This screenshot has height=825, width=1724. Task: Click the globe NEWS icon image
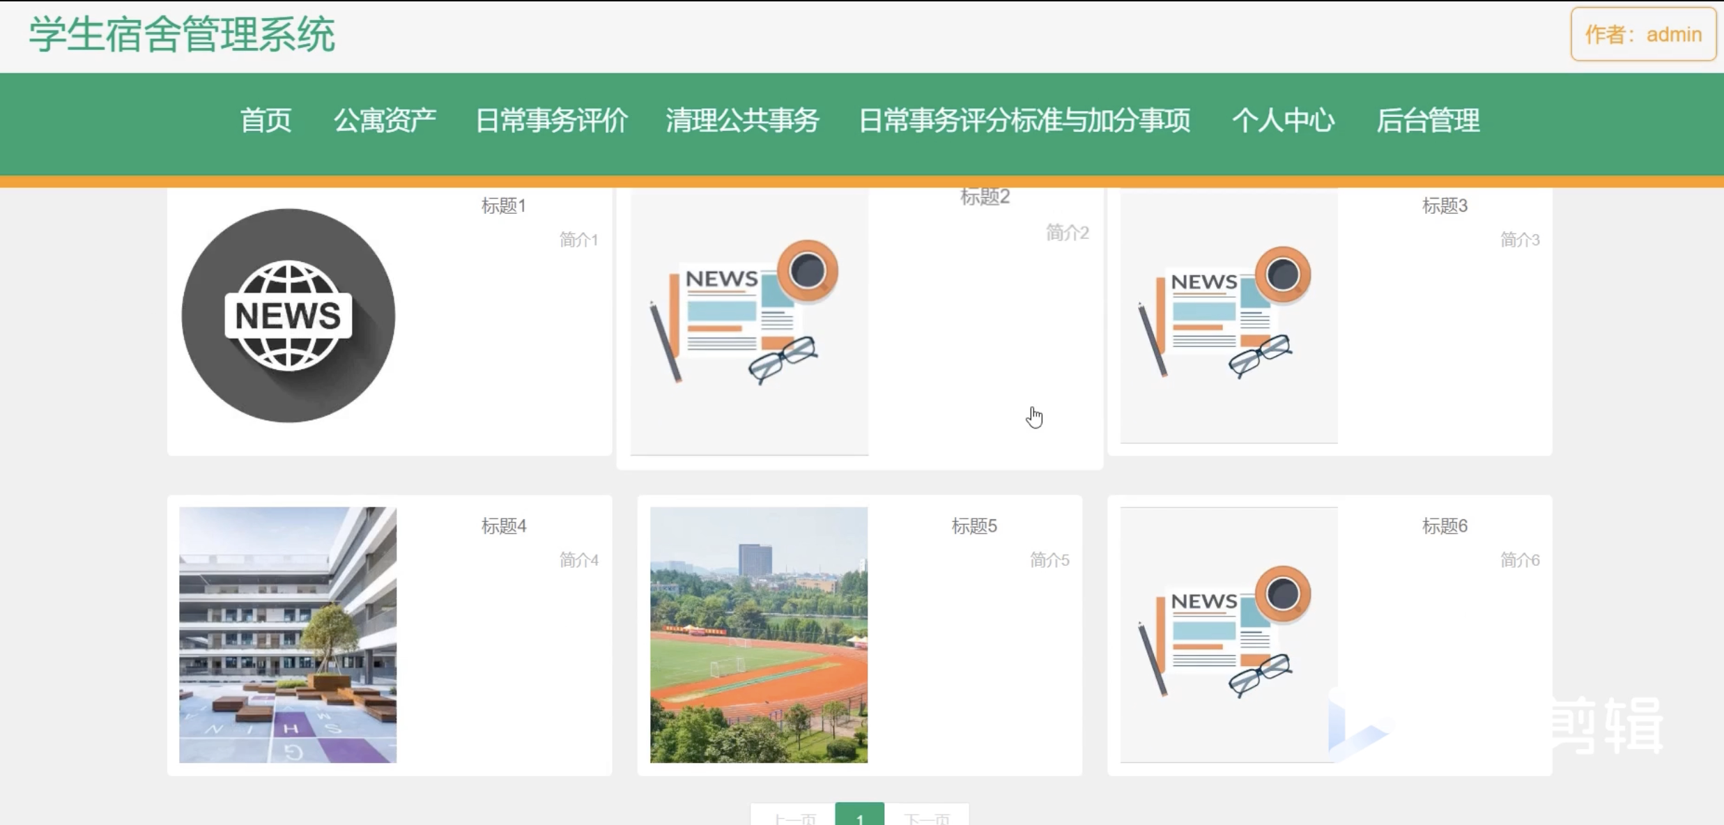tap(288, 316)
